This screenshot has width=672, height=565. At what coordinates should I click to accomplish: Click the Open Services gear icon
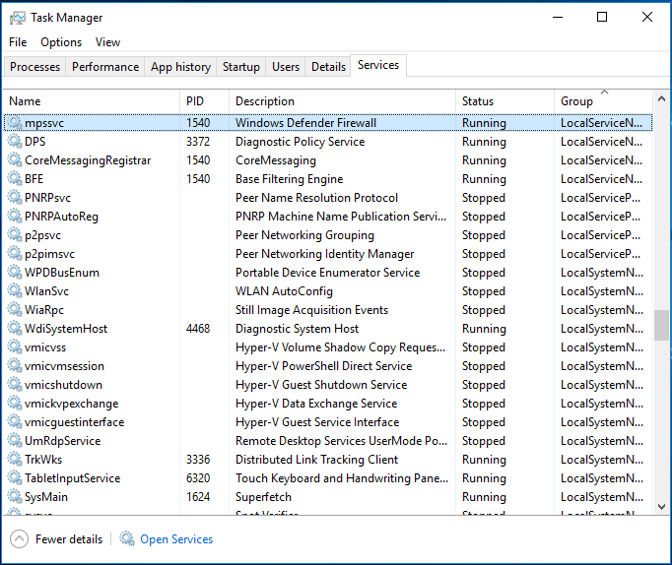pos(127,538)
